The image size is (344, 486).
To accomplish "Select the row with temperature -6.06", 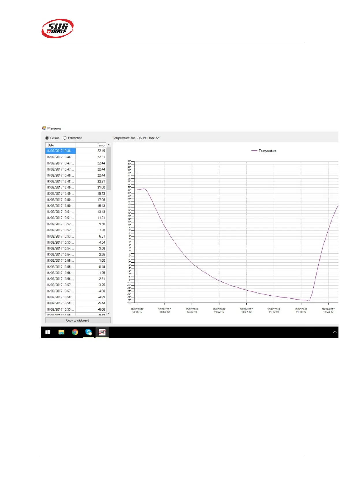I will [x=76, y=309].
